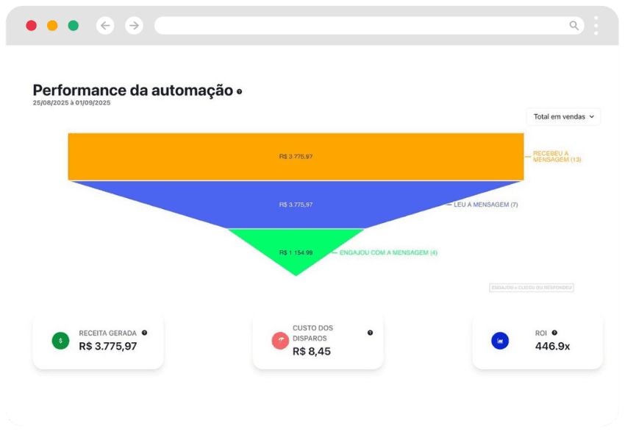Click the green dollar Receita Gerada icon
The image size is (625, 432).
60,341
